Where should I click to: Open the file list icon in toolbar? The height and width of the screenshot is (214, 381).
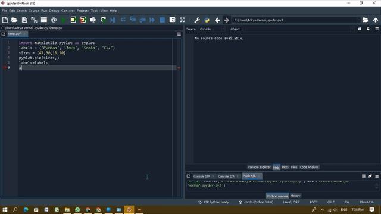point(44,20)
